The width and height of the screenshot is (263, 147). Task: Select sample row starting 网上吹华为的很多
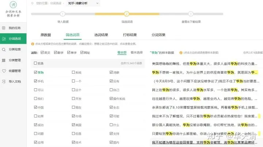tap(205, 90)
